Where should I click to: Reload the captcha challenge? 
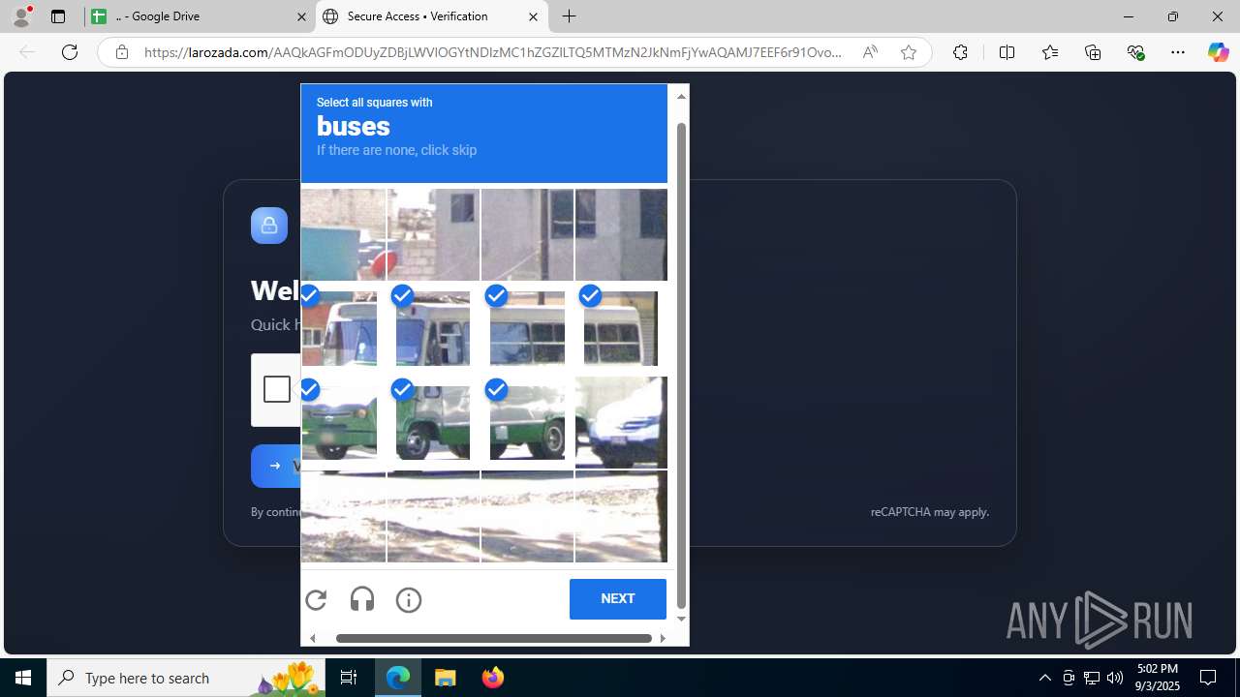(316, 599)
